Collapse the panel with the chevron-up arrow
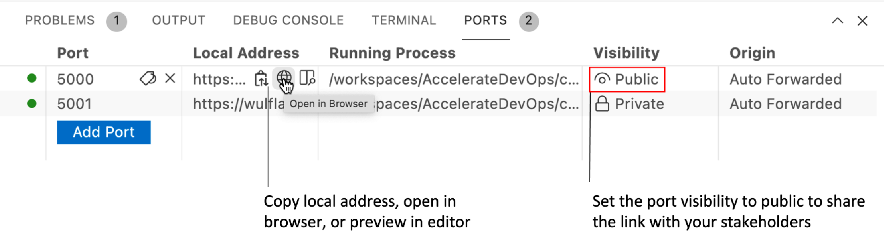This screenshot has width=884, height=243. coord(837,21)
